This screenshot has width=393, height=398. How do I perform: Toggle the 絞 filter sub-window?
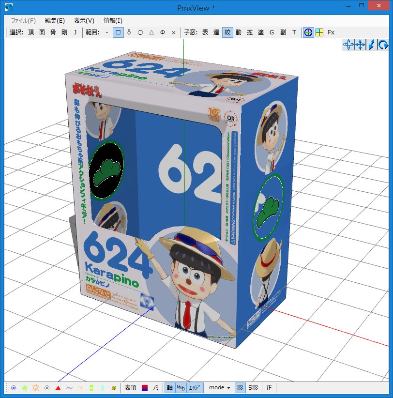click(227, 32)
